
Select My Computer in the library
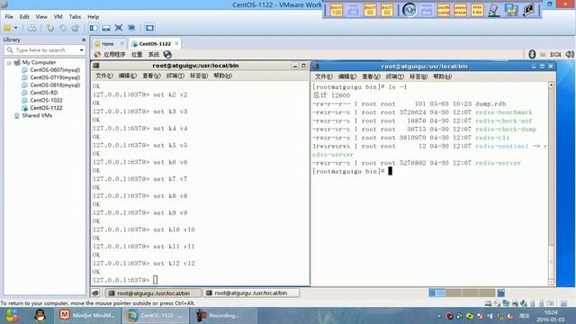pyautogui.click(x=39, y=62)
